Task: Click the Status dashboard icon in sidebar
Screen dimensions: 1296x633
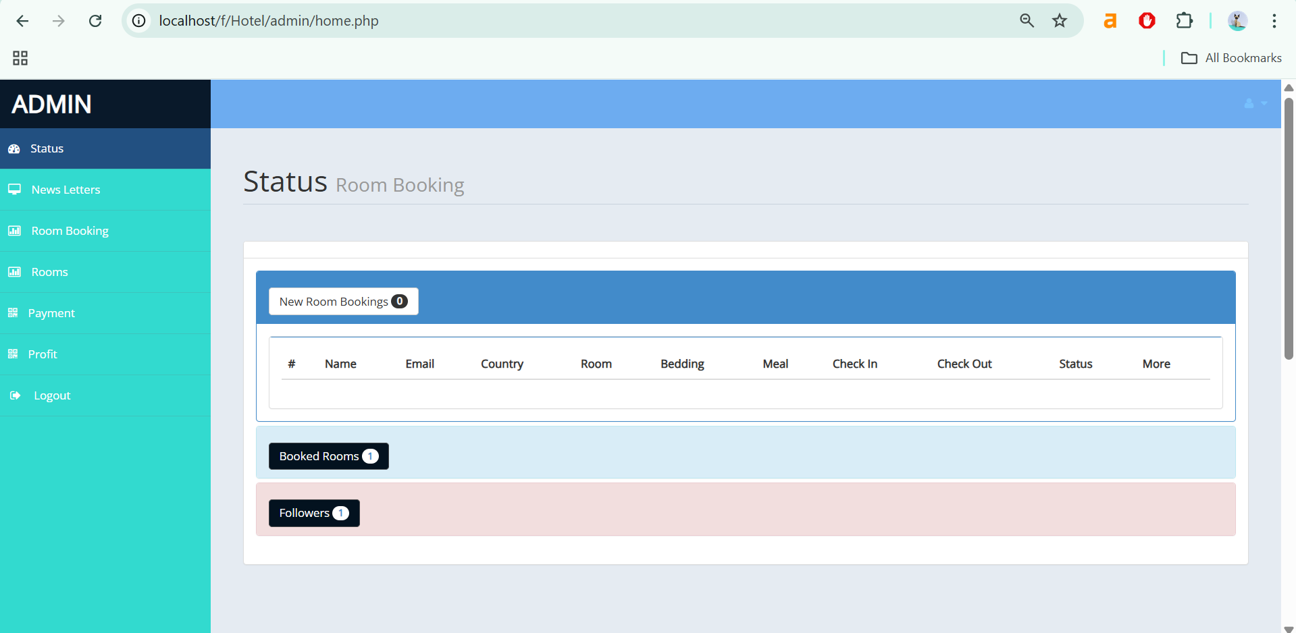Action: pyautogui.click(x=14, y=148)
